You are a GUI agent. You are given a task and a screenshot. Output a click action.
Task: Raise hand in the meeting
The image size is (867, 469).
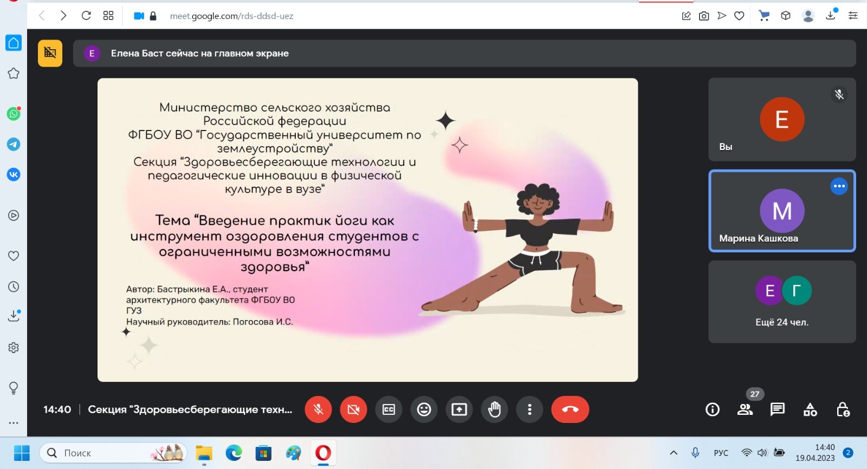[494, 409]
